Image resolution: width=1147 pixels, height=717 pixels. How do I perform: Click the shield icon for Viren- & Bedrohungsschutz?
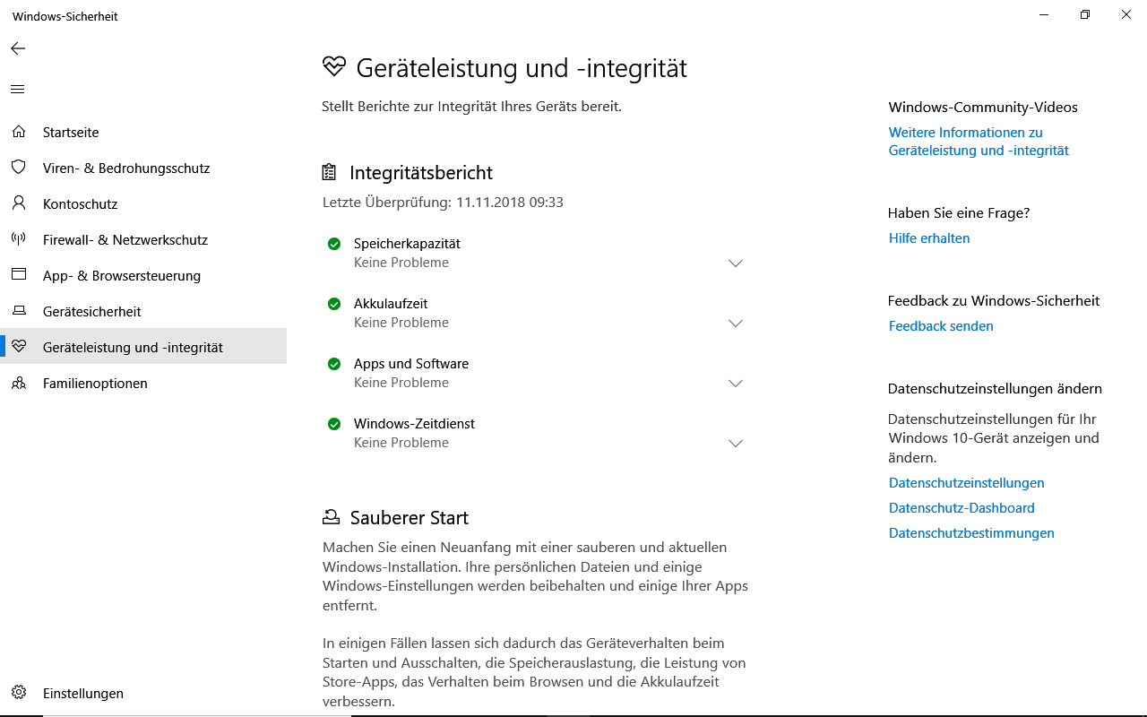tap(18, 168)
